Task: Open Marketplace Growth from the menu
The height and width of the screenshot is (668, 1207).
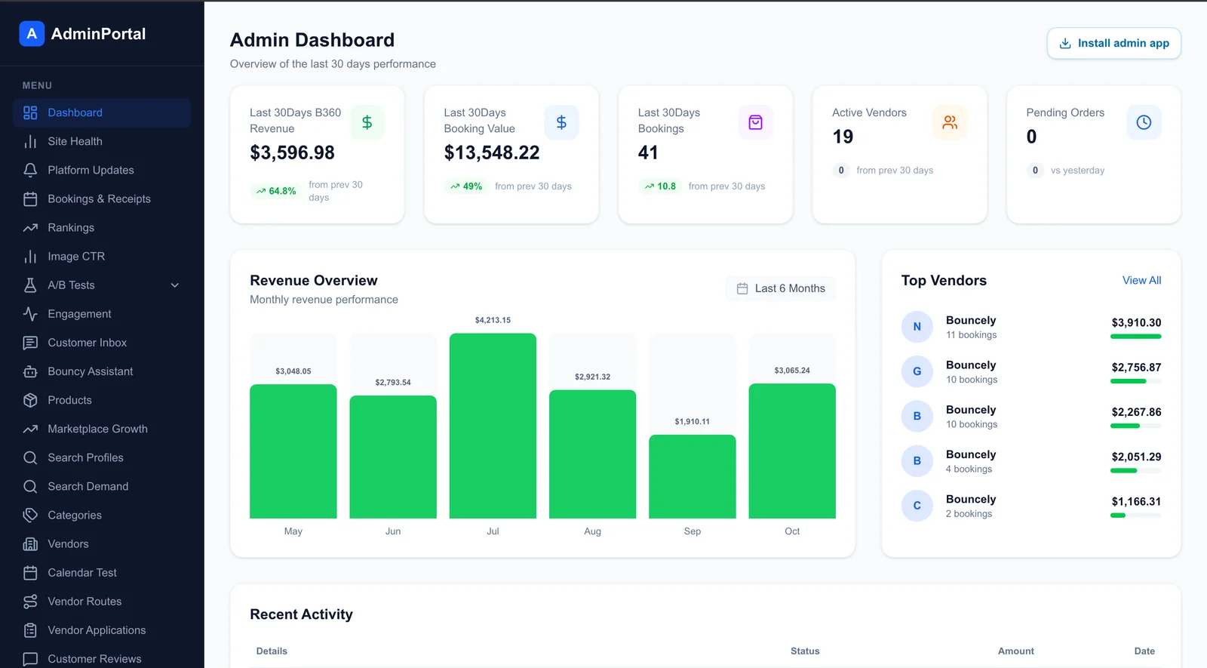Action: [x=102, y=429]
